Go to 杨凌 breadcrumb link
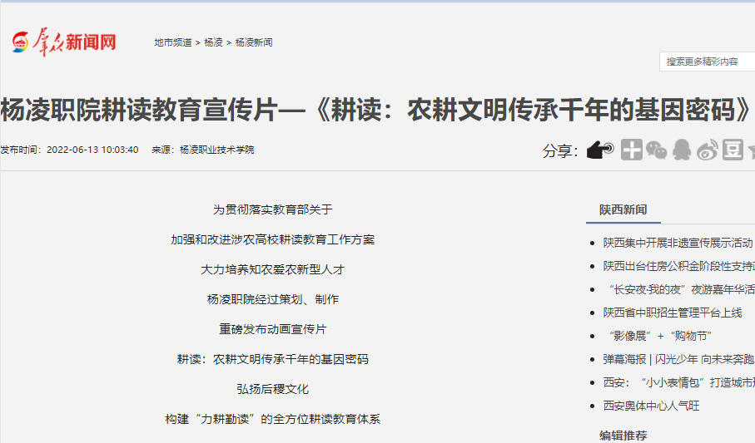The width and height of the screenshot is (755, 443). tap(213, 42)
